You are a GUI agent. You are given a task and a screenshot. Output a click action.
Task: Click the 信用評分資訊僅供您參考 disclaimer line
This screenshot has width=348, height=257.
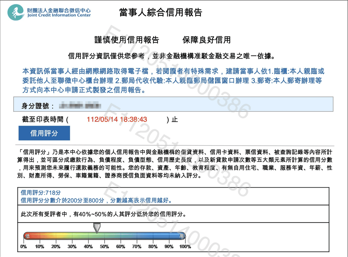[171, 56]
